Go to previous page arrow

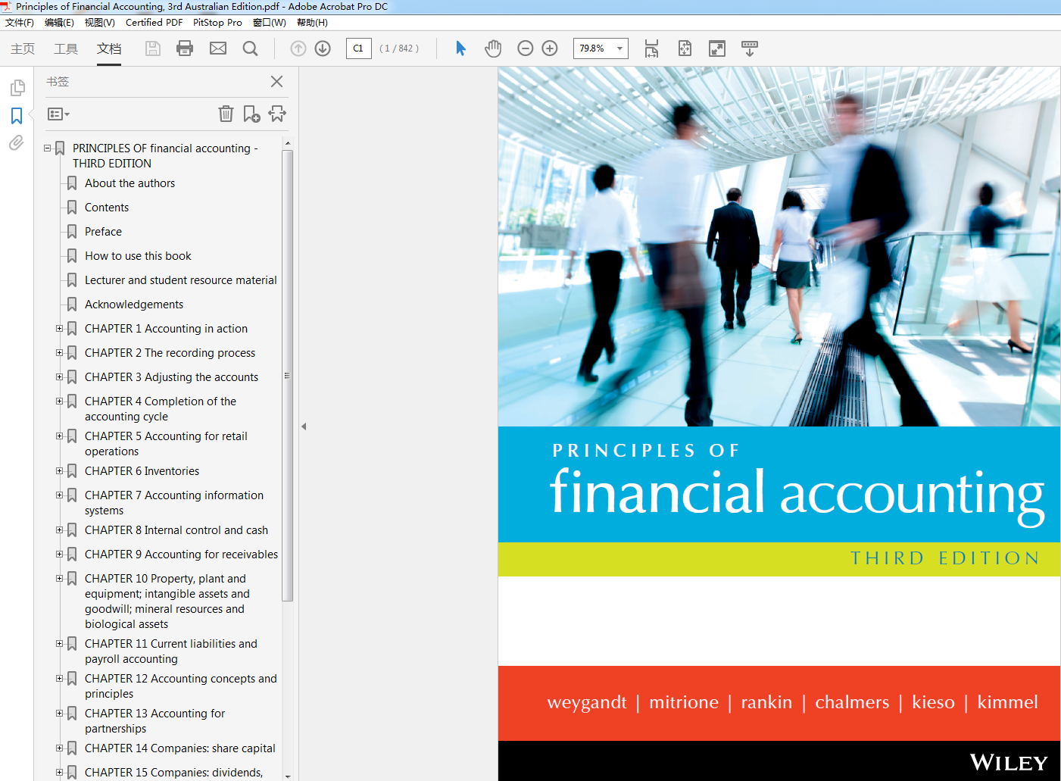pos(298,48)
